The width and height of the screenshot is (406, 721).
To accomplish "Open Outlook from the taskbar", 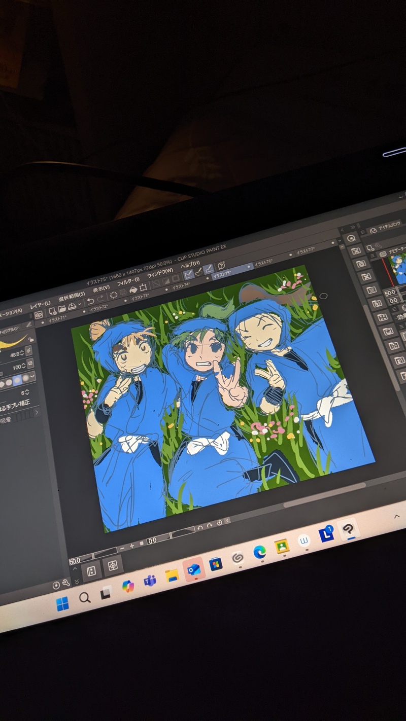I will click(x=194, y=569).
